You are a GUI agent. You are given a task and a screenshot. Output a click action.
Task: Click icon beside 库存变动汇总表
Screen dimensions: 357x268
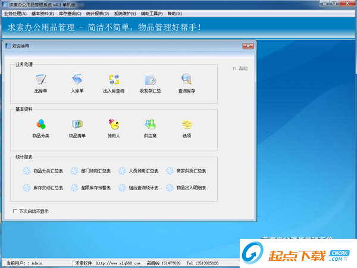point(27,188)
